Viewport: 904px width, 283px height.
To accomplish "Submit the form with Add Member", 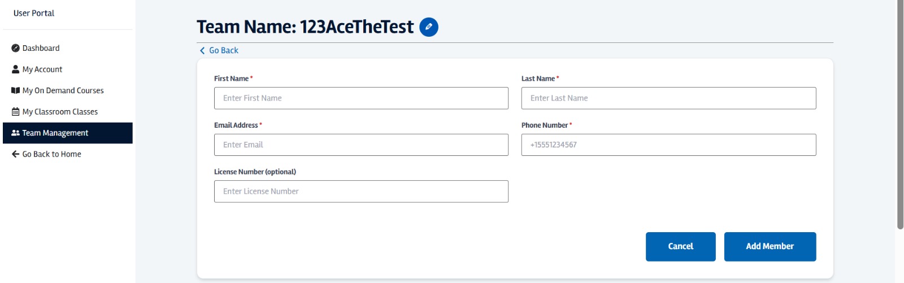I will pos(770,246).
